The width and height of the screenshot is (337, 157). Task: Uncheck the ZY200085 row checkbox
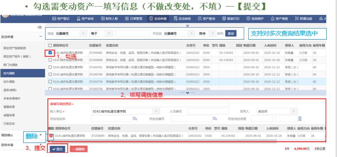point(50,53)
